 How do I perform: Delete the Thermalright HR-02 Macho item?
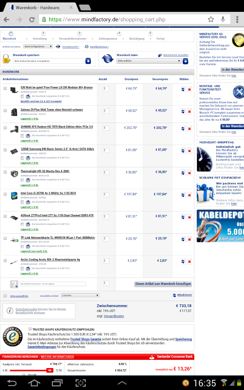point(189,173)
